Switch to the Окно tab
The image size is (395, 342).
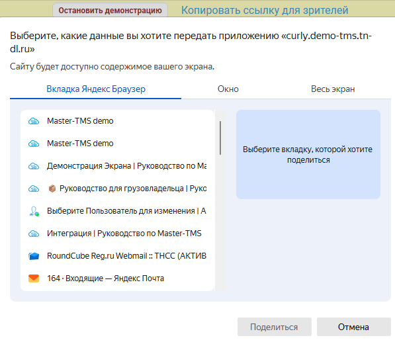point(228,89)
